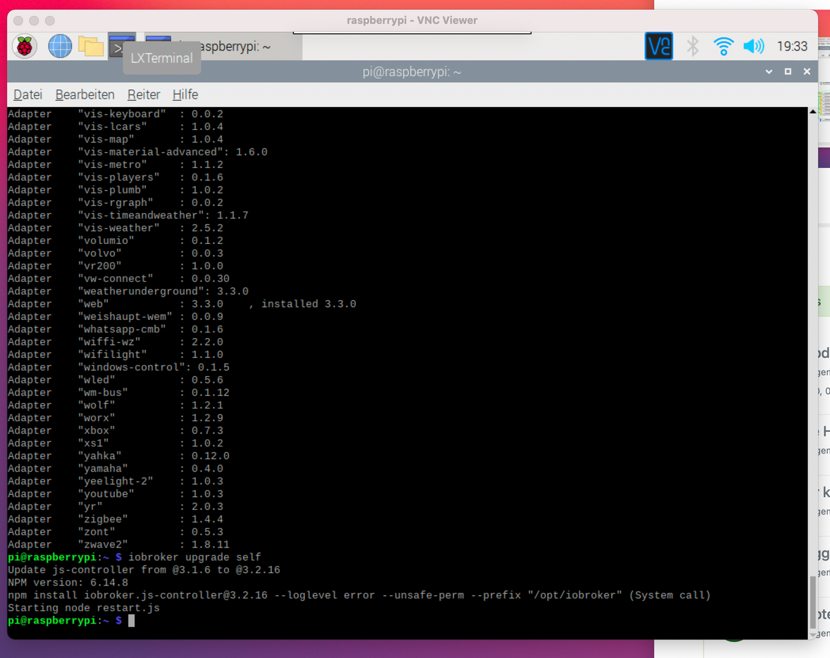Click the "vis-material-advanced" adapter row

click(x=138, y=152)
